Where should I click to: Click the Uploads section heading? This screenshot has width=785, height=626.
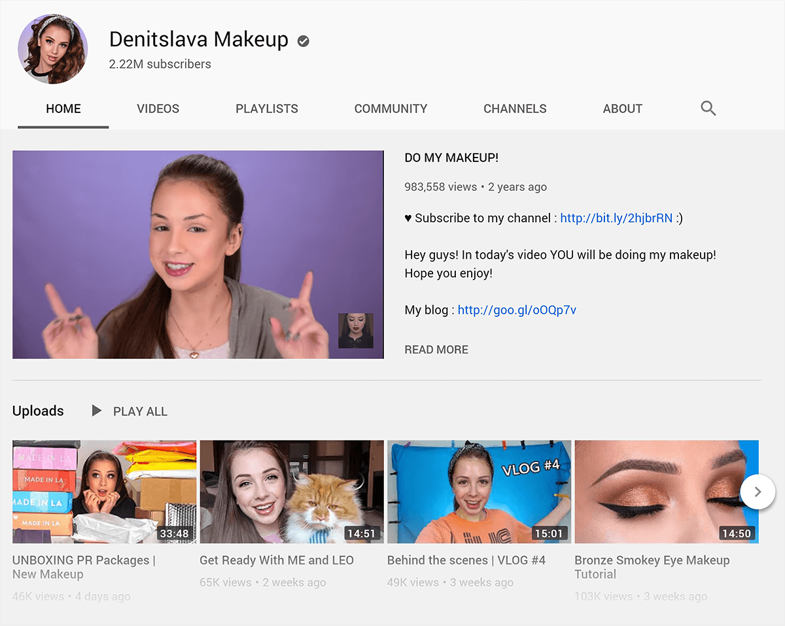coord(38,411)
